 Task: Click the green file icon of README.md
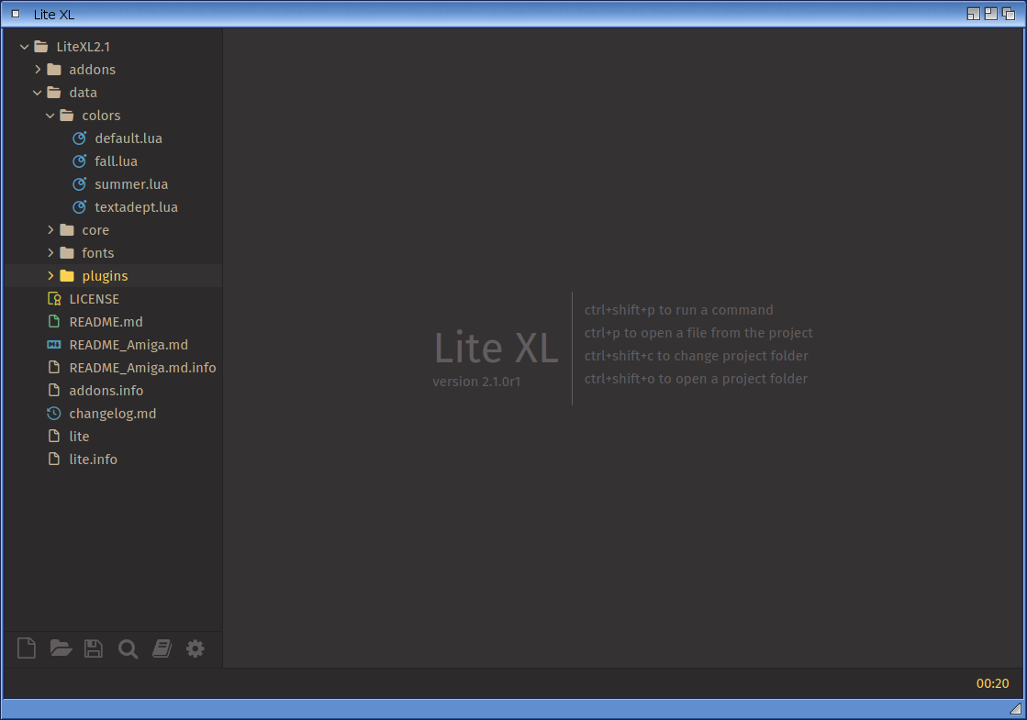54,321
